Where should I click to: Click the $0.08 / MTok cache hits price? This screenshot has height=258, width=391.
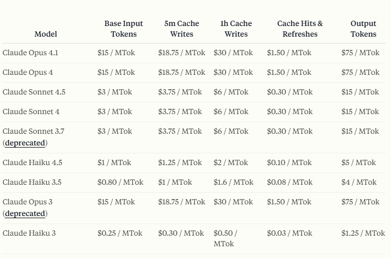[x=290, y=182]
